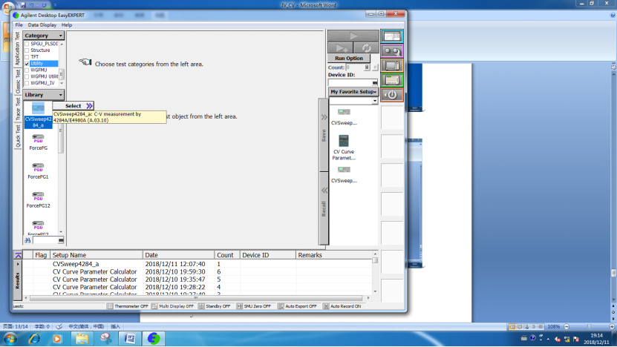The height and width of the screenshot is (347, 617).
Task: Open the Device ID keyboard button
Action: [x=375, y=82]
